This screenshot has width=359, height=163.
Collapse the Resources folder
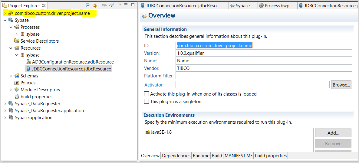tap(11, 48)
